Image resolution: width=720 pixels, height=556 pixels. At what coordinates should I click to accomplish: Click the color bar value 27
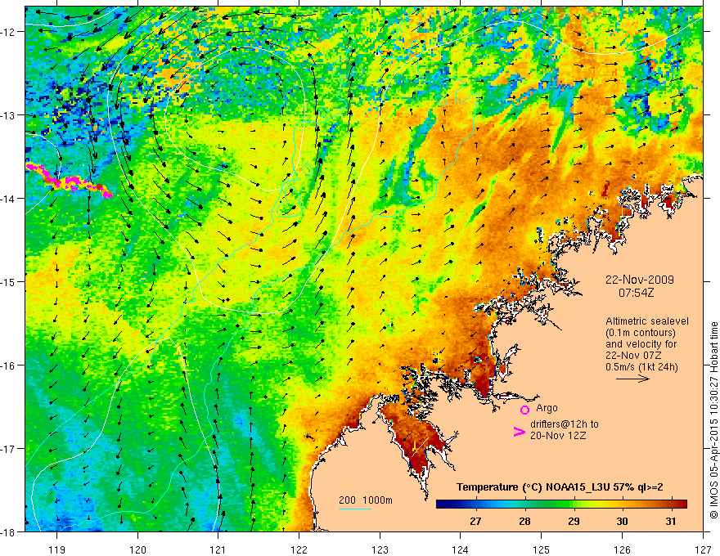click(x=475, y=522)
